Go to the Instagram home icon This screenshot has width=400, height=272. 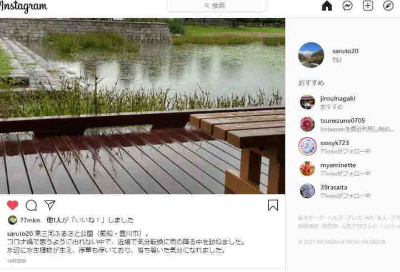coord(327,6)
